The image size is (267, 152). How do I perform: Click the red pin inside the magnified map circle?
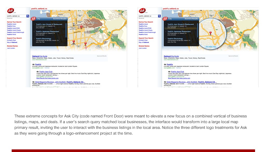coord(210,33)
